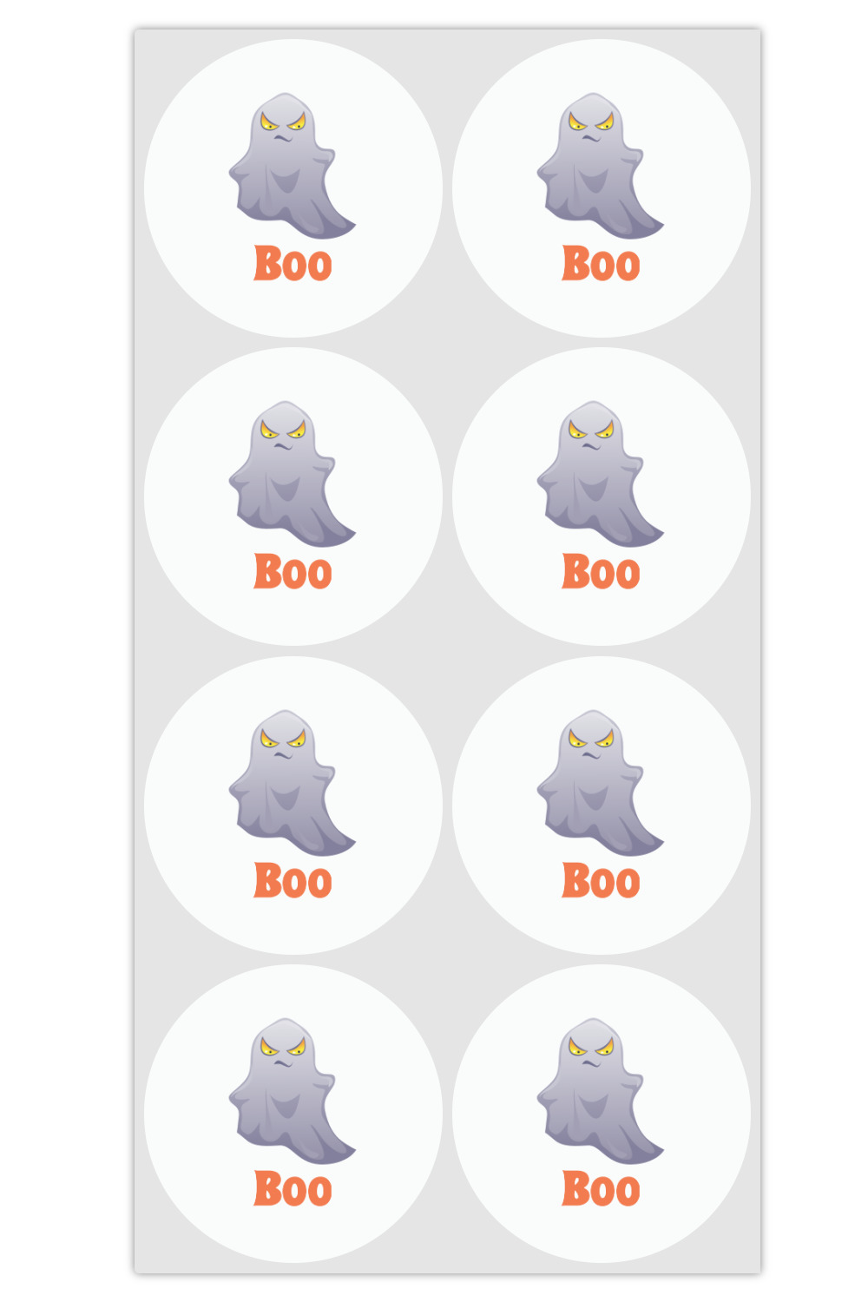Click the ghost in the top-left sticker
868x1302 pixels.
[x=291, y=166]
